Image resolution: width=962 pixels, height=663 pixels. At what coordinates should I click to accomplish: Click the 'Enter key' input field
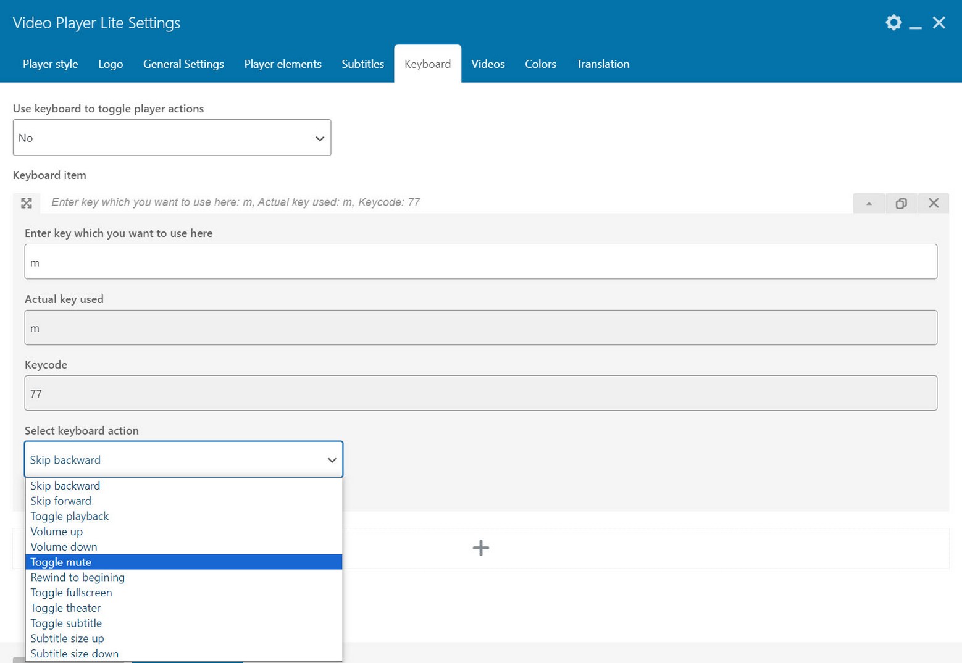[x=480, y=262]
